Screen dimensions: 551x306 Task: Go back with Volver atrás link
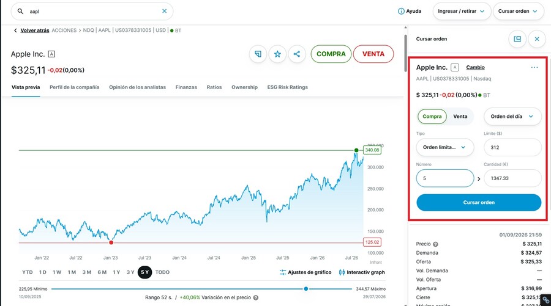click(34, 31)
